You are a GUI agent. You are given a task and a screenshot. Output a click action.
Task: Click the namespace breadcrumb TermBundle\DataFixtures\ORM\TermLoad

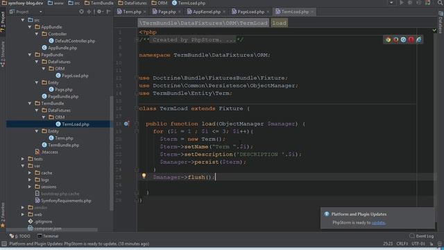tap(203, 23)
